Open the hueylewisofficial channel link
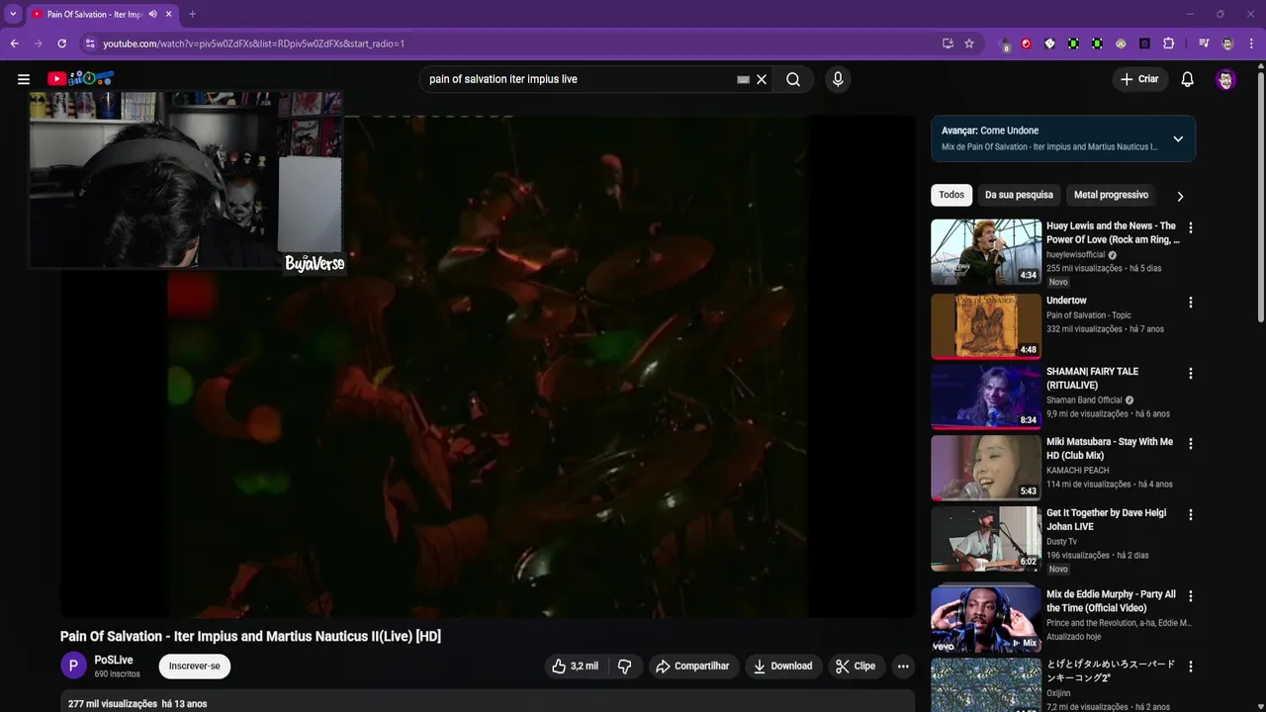Image resolution: width=1266 pixels, height=712 pixels. (1075, 254)
